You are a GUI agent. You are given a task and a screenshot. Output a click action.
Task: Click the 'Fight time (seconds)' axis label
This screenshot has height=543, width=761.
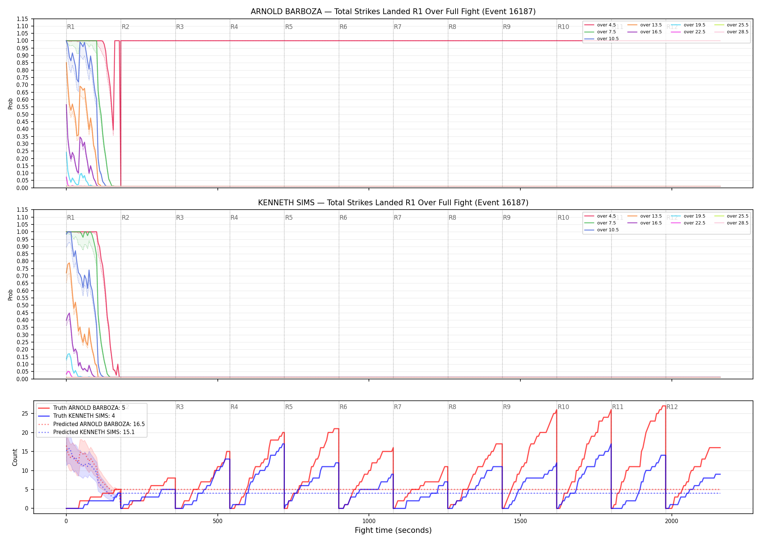point(393,530)
